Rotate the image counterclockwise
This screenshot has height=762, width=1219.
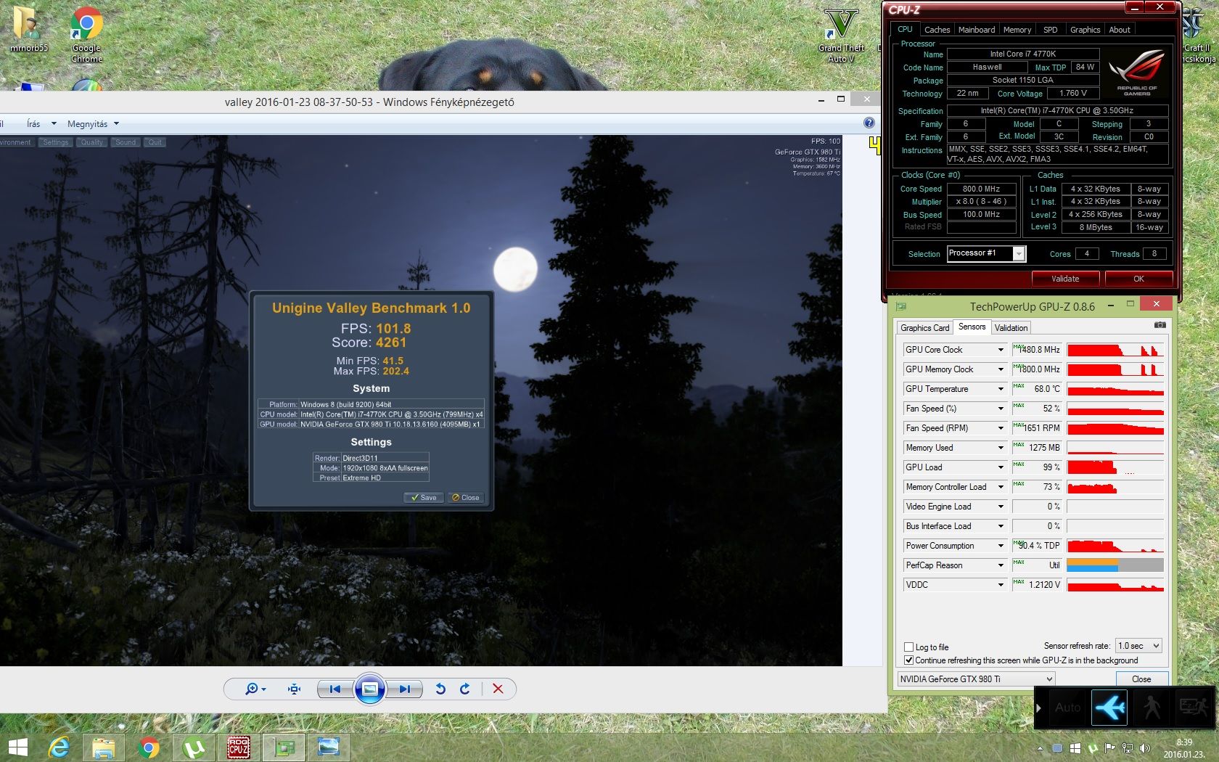point(440,689)
